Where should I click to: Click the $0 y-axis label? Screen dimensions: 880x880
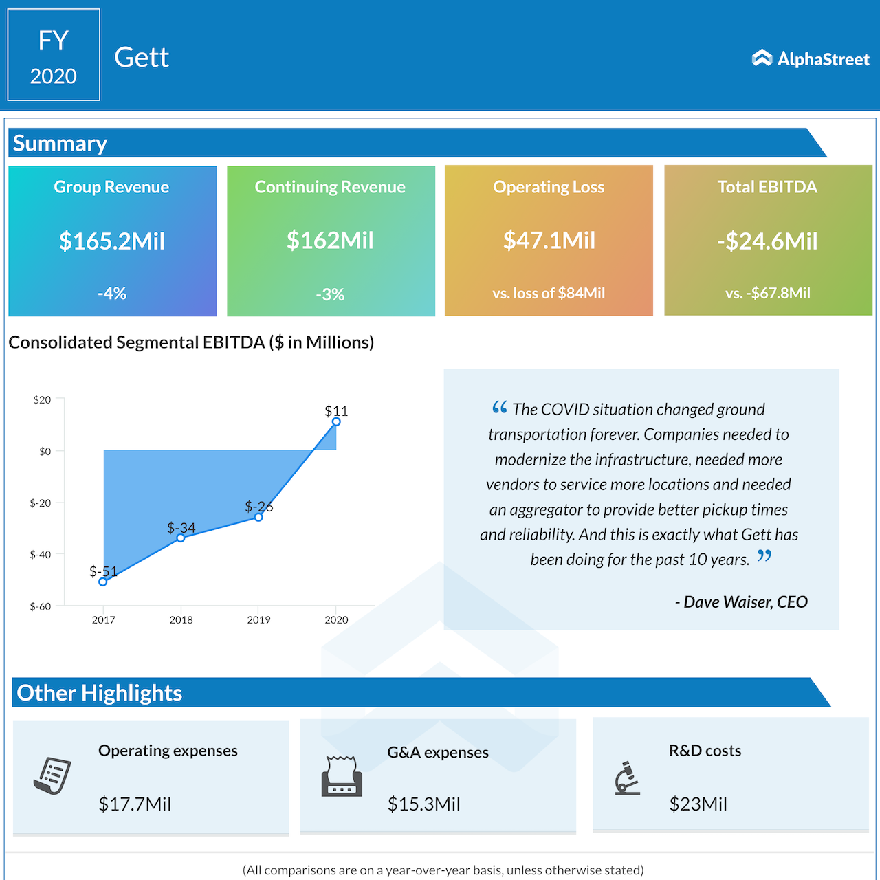coord(45,451)
